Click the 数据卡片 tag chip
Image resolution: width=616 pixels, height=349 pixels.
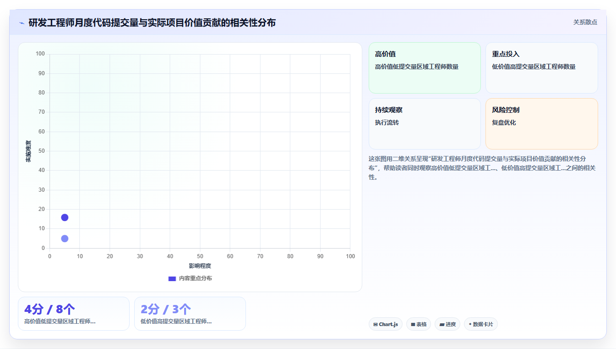pos(480,324)
